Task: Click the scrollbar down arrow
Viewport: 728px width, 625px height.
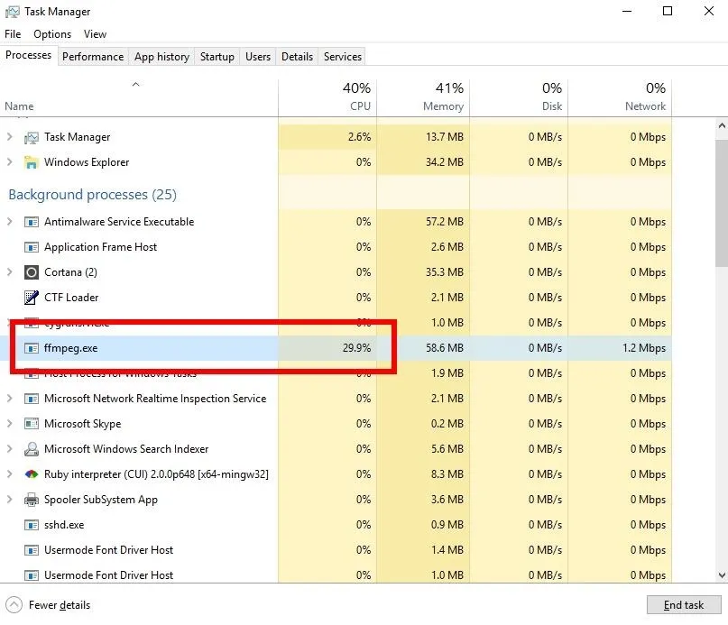Action: [x=722, y=575]
